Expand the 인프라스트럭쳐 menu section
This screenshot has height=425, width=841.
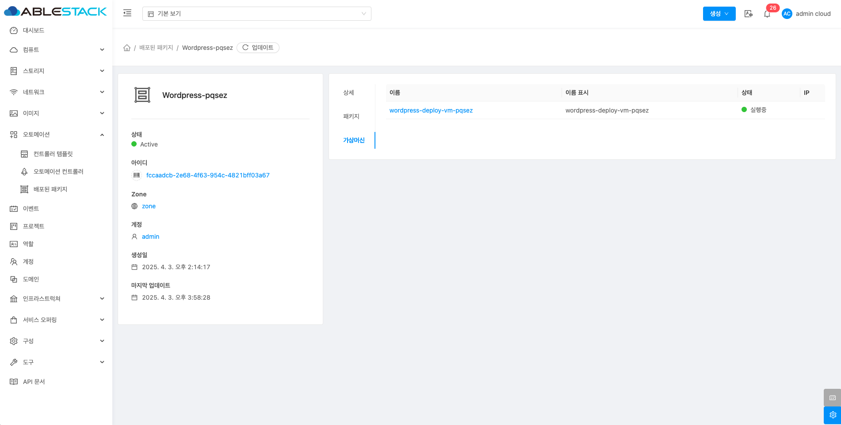tap(57, 299)
